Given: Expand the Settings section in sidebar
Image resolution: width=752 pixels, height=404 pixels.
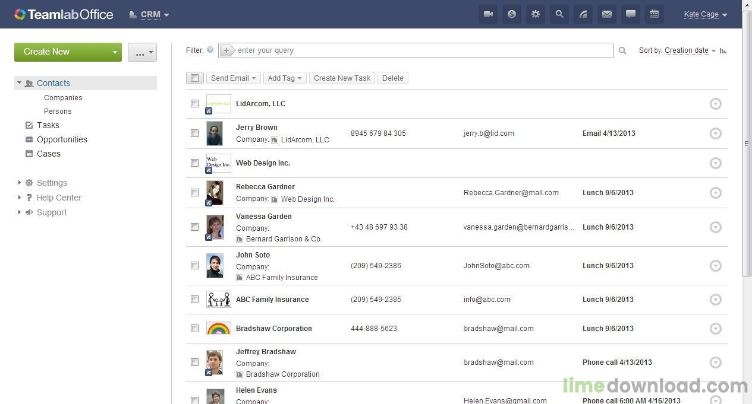Looking at the screenshot, I should tap(52, 183).
